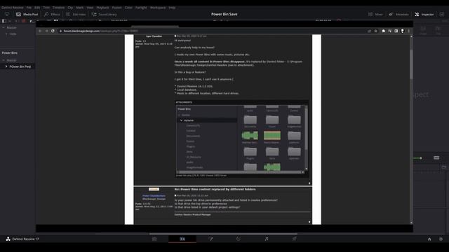Click the reply author's profile name link
The height and width of the screenshot is (252, 449).
click(154, 196)
